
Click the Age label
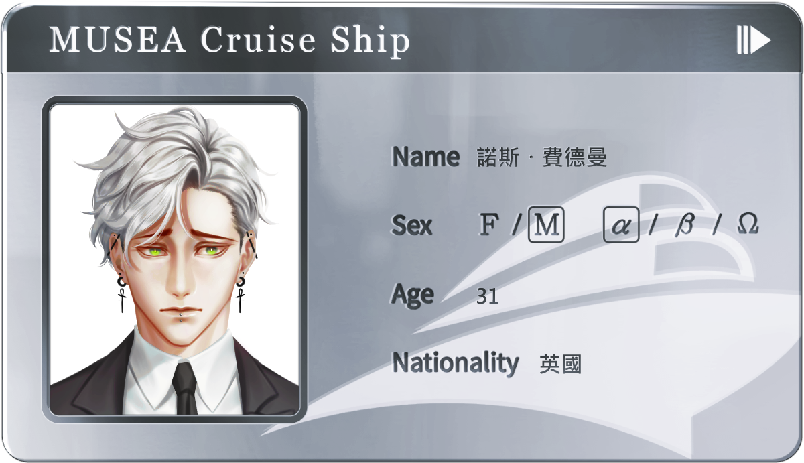click(413, 295)
